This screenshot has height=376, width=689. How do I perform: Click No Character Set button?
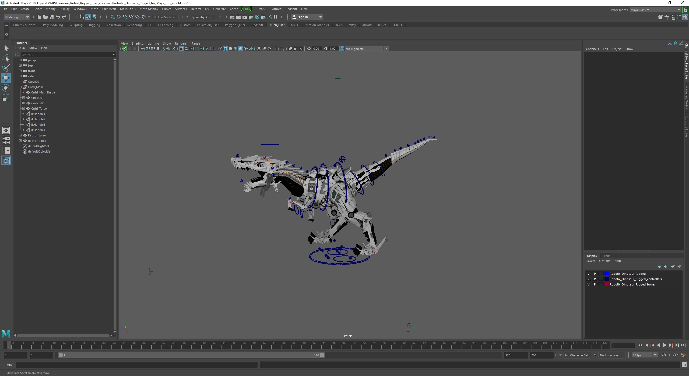coord(577,355)
